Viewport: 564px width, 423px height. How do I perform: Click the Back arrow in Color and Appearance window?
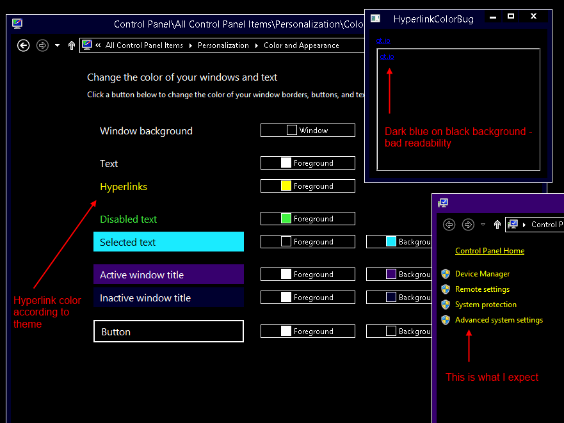tap(24, 45)
